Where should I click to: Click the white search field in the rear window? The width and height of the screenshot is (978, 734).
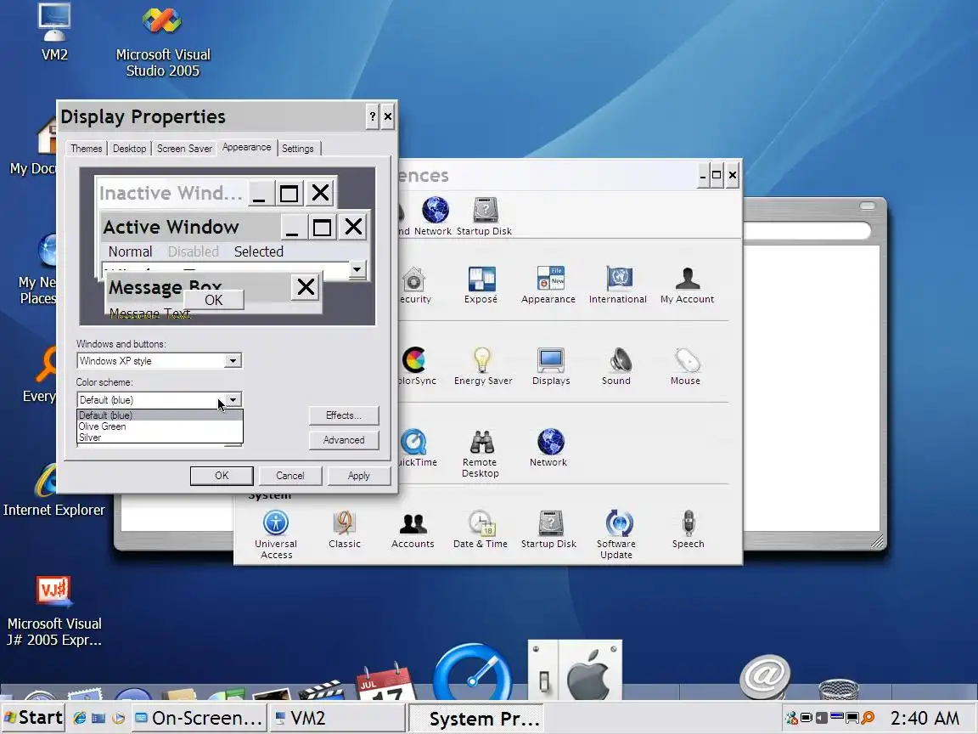tap(807, 231)
